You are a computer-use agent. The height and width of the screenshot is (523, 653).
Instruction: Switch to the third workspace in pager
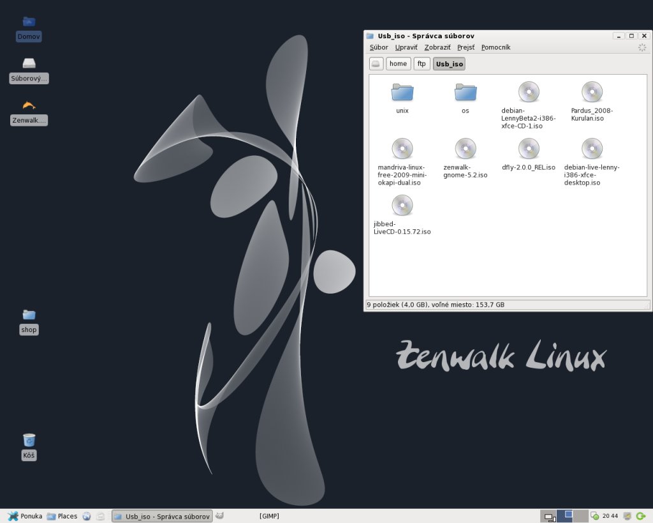click(580, 517)
